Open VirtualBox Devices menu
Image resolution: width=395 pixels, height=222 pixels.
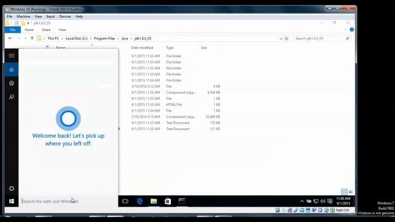pos(65,17)
